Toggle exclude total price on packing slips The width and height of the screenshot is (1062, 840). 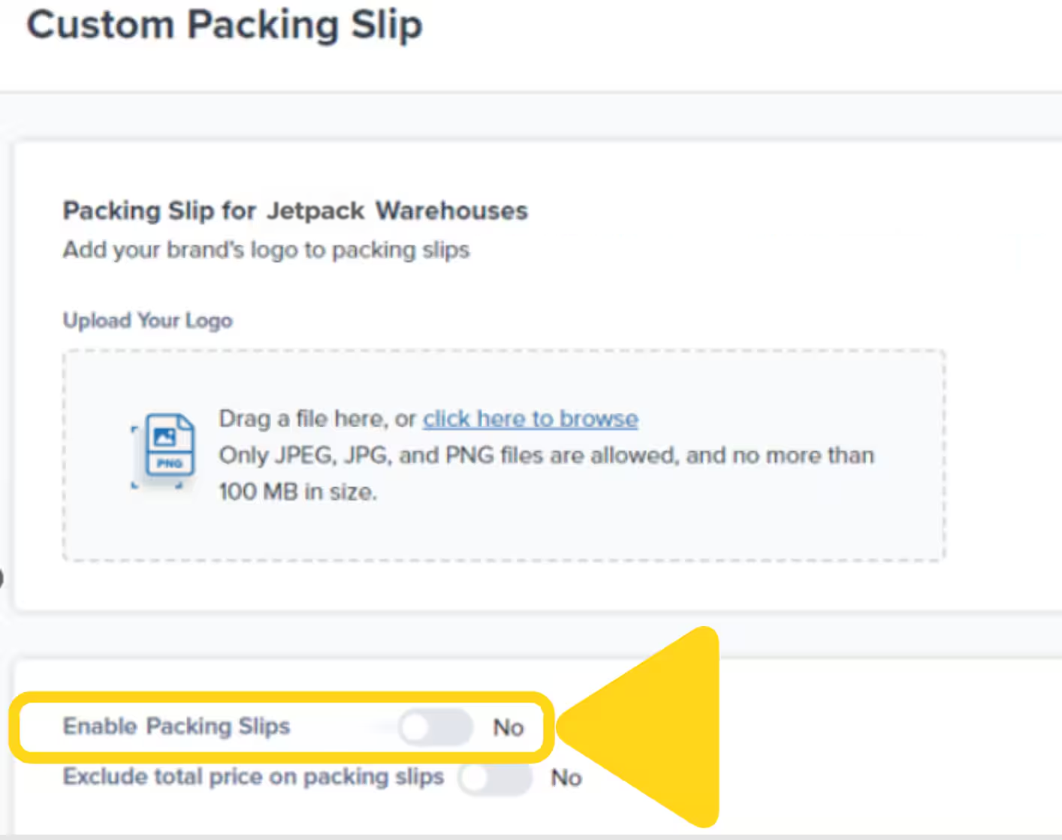(x=496, y=778)
